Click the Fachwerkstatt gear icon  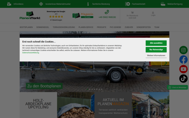point(128,4)
